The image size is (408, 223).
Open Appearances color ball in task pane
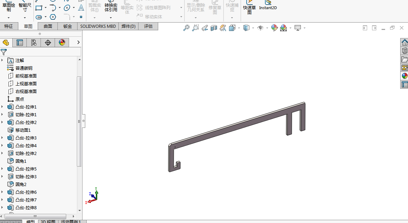point(404,76)
